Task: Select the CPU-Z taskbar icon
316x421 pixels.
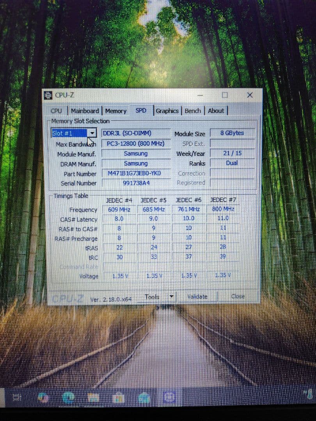Action: pos(169,397)
